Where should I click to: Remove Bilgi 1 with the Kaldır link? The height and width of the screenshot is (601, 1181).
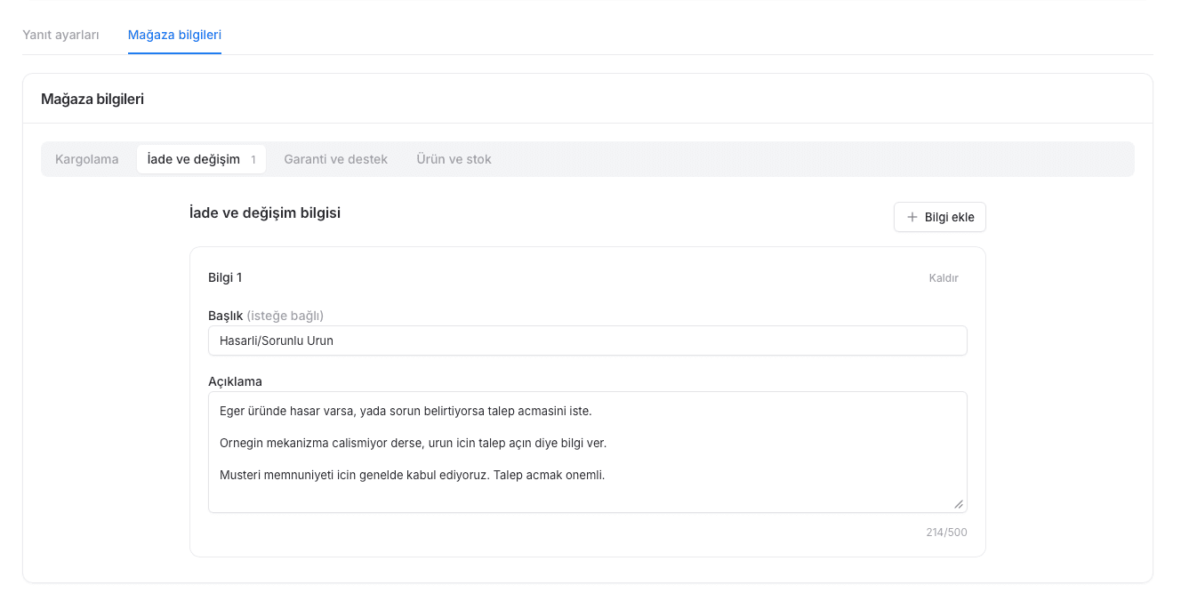(x=944, y=277)
